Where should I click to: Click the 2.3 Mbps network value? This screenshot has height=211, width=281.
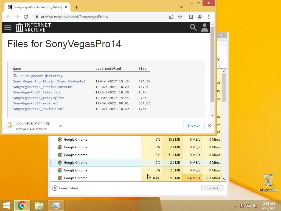[x=213, y=178]
